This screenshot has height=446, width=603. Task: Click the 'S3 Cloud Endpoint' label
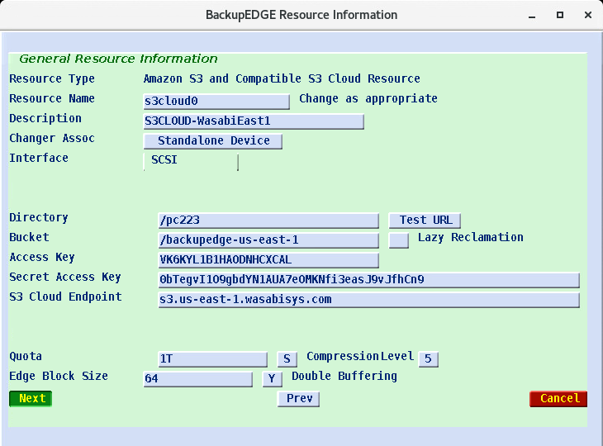point(66,297)
